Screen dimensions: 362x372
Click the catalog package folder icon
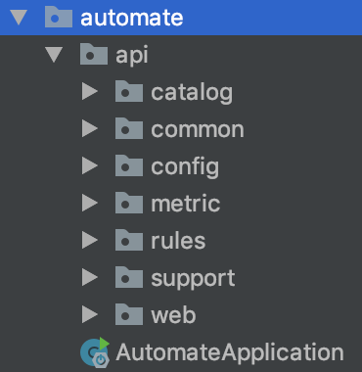pos(129,92)
